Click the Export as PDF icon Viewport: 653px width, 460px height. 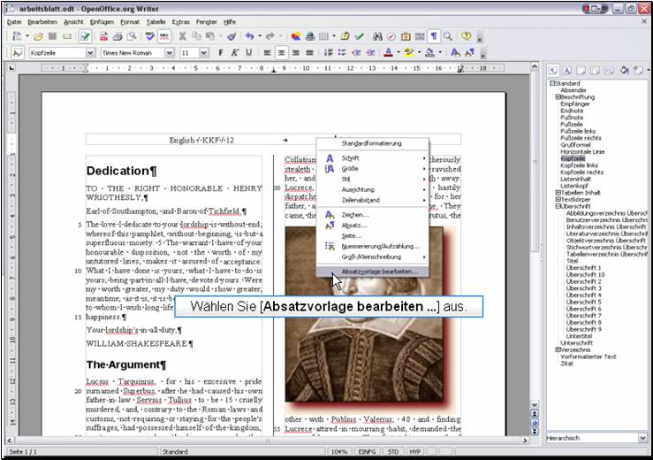click(103, 36)
